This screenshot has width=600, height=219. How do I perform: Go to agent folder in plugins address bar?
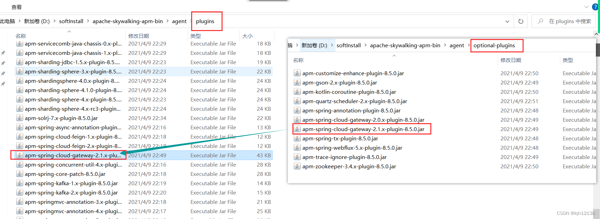pyautogui.click(x=179, y=21)
